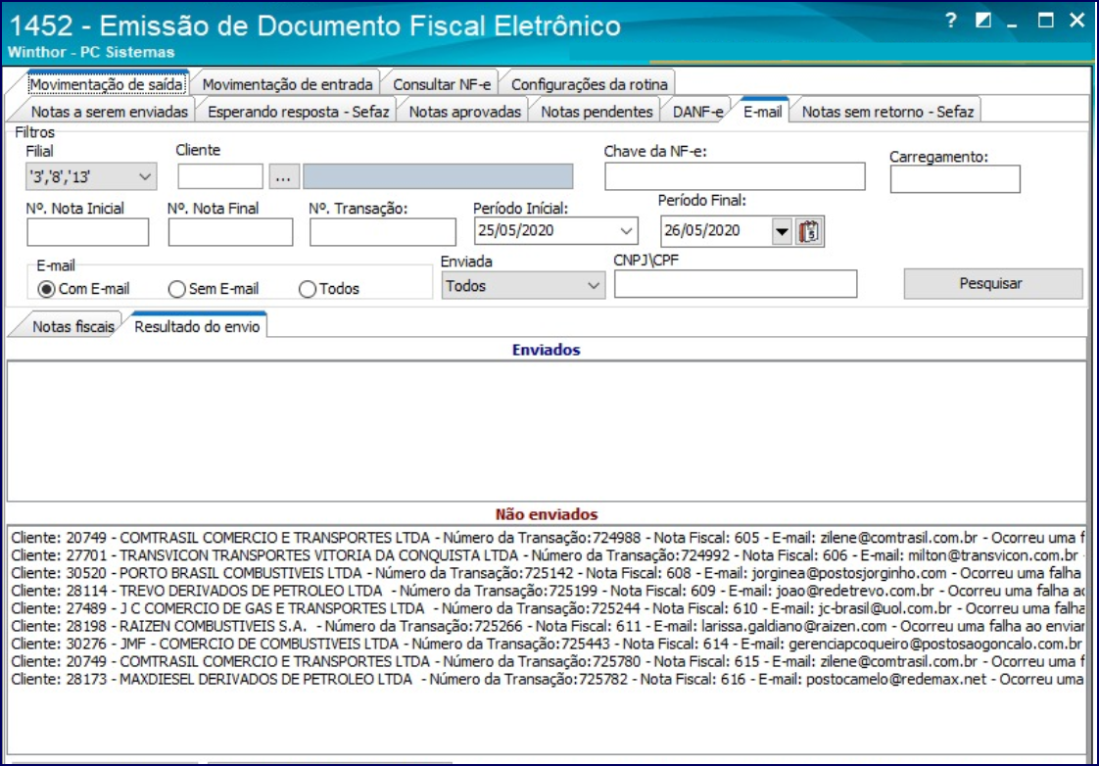Select Resultado do envio sub-tab

[x=197, y=326]
